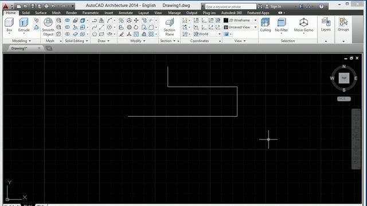
Task: Open the WCS dropdown below ViewCube
Action: tap(344, 99)
